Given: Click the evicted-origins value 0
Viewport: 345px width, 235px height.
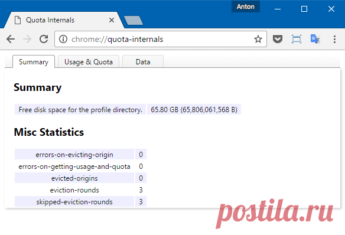Looking at the screenshot, I should click(141, 178).
